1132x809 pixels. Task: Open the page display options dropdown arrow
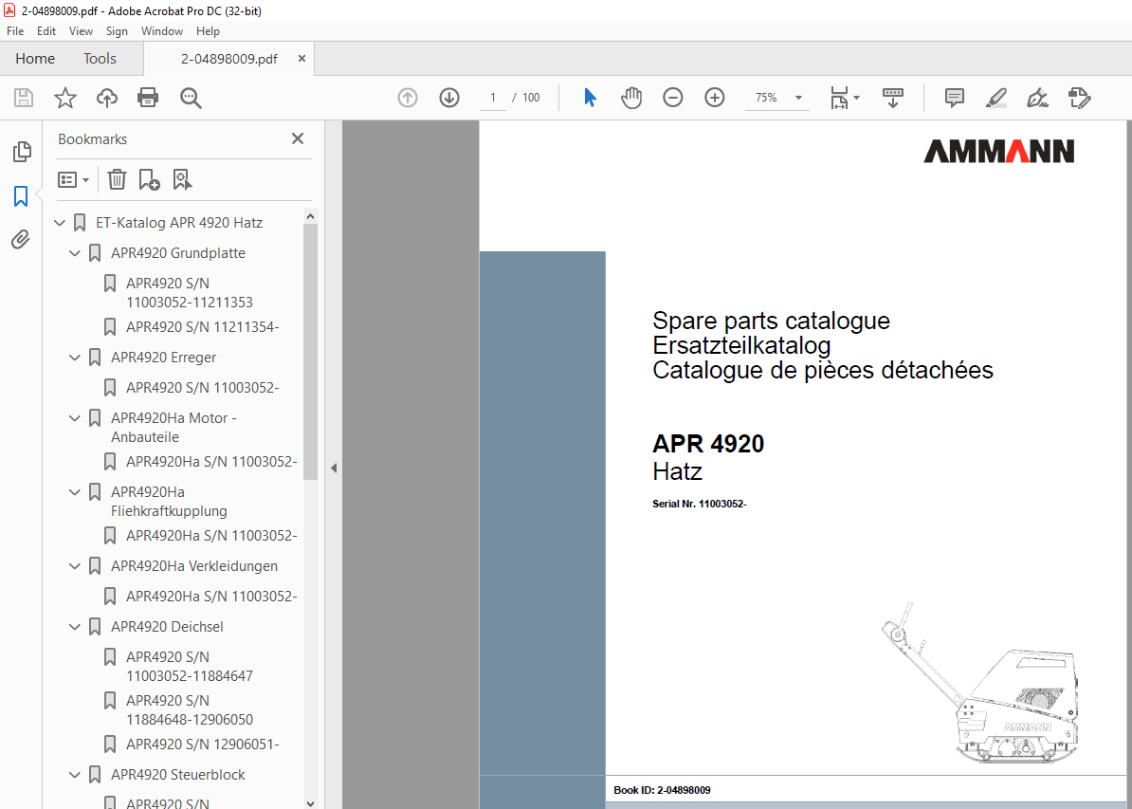[856, 98]
